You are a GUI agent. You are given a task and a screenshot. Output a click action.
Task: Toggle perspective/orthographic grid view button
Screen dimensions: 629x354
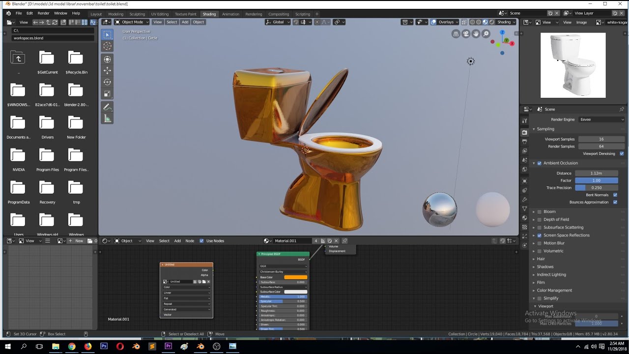456,34
